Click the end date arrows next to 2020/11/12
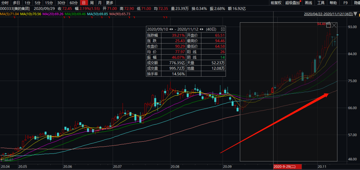The height and width of the screenshot is (170, 360). (202, 29)
